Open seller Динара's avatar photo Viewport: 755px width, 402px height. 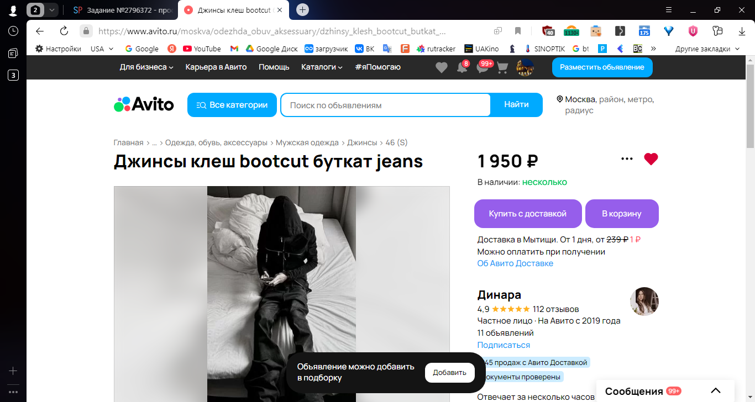tap(644, 301)
